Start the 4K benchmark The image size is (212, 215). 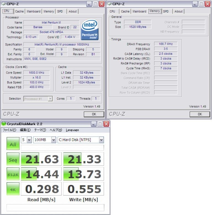tap(13, 189)
